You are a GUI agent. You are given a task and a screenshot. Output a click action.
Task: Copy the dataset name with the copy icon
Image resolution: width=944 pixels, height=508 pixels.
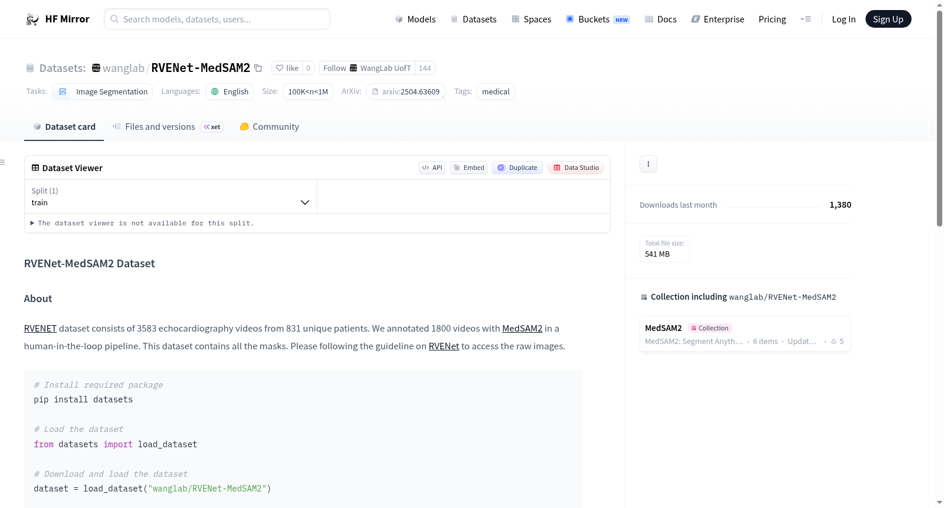coord(258,68)
